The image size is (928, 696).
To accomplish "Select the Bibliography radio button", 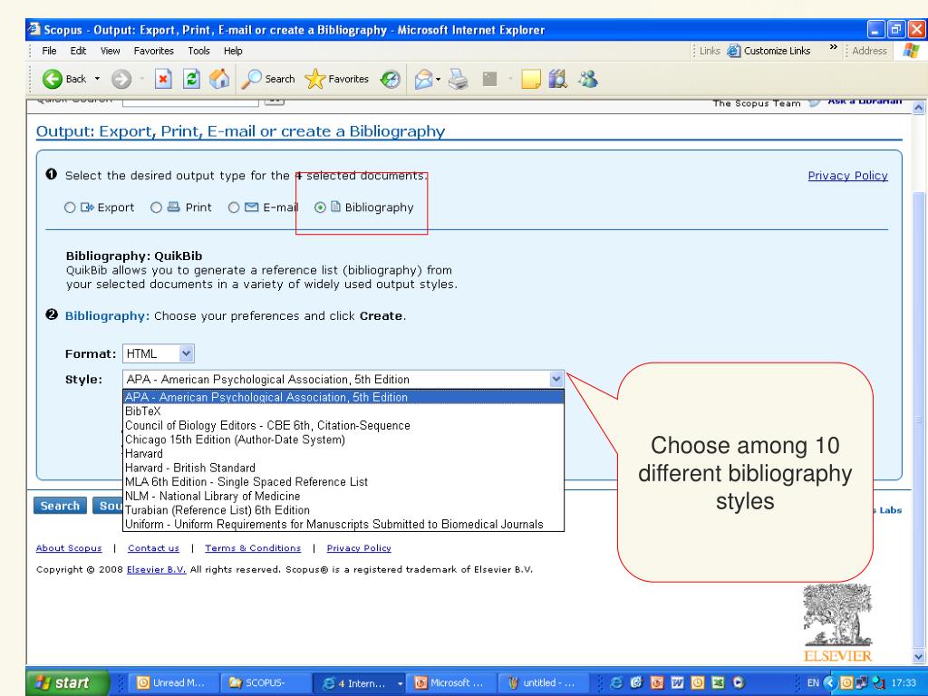I will (x=320, y=208).
